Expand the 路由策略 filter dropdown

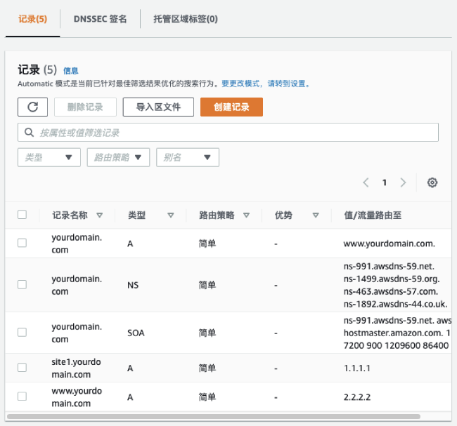point(118,158)
